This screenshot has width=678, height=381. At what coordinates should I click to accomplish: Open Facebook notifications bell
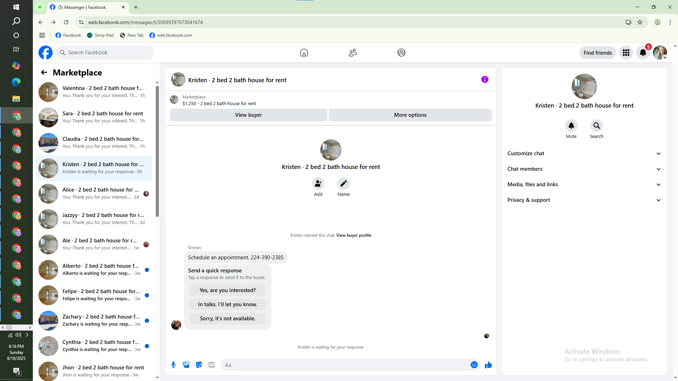point(643,53)
